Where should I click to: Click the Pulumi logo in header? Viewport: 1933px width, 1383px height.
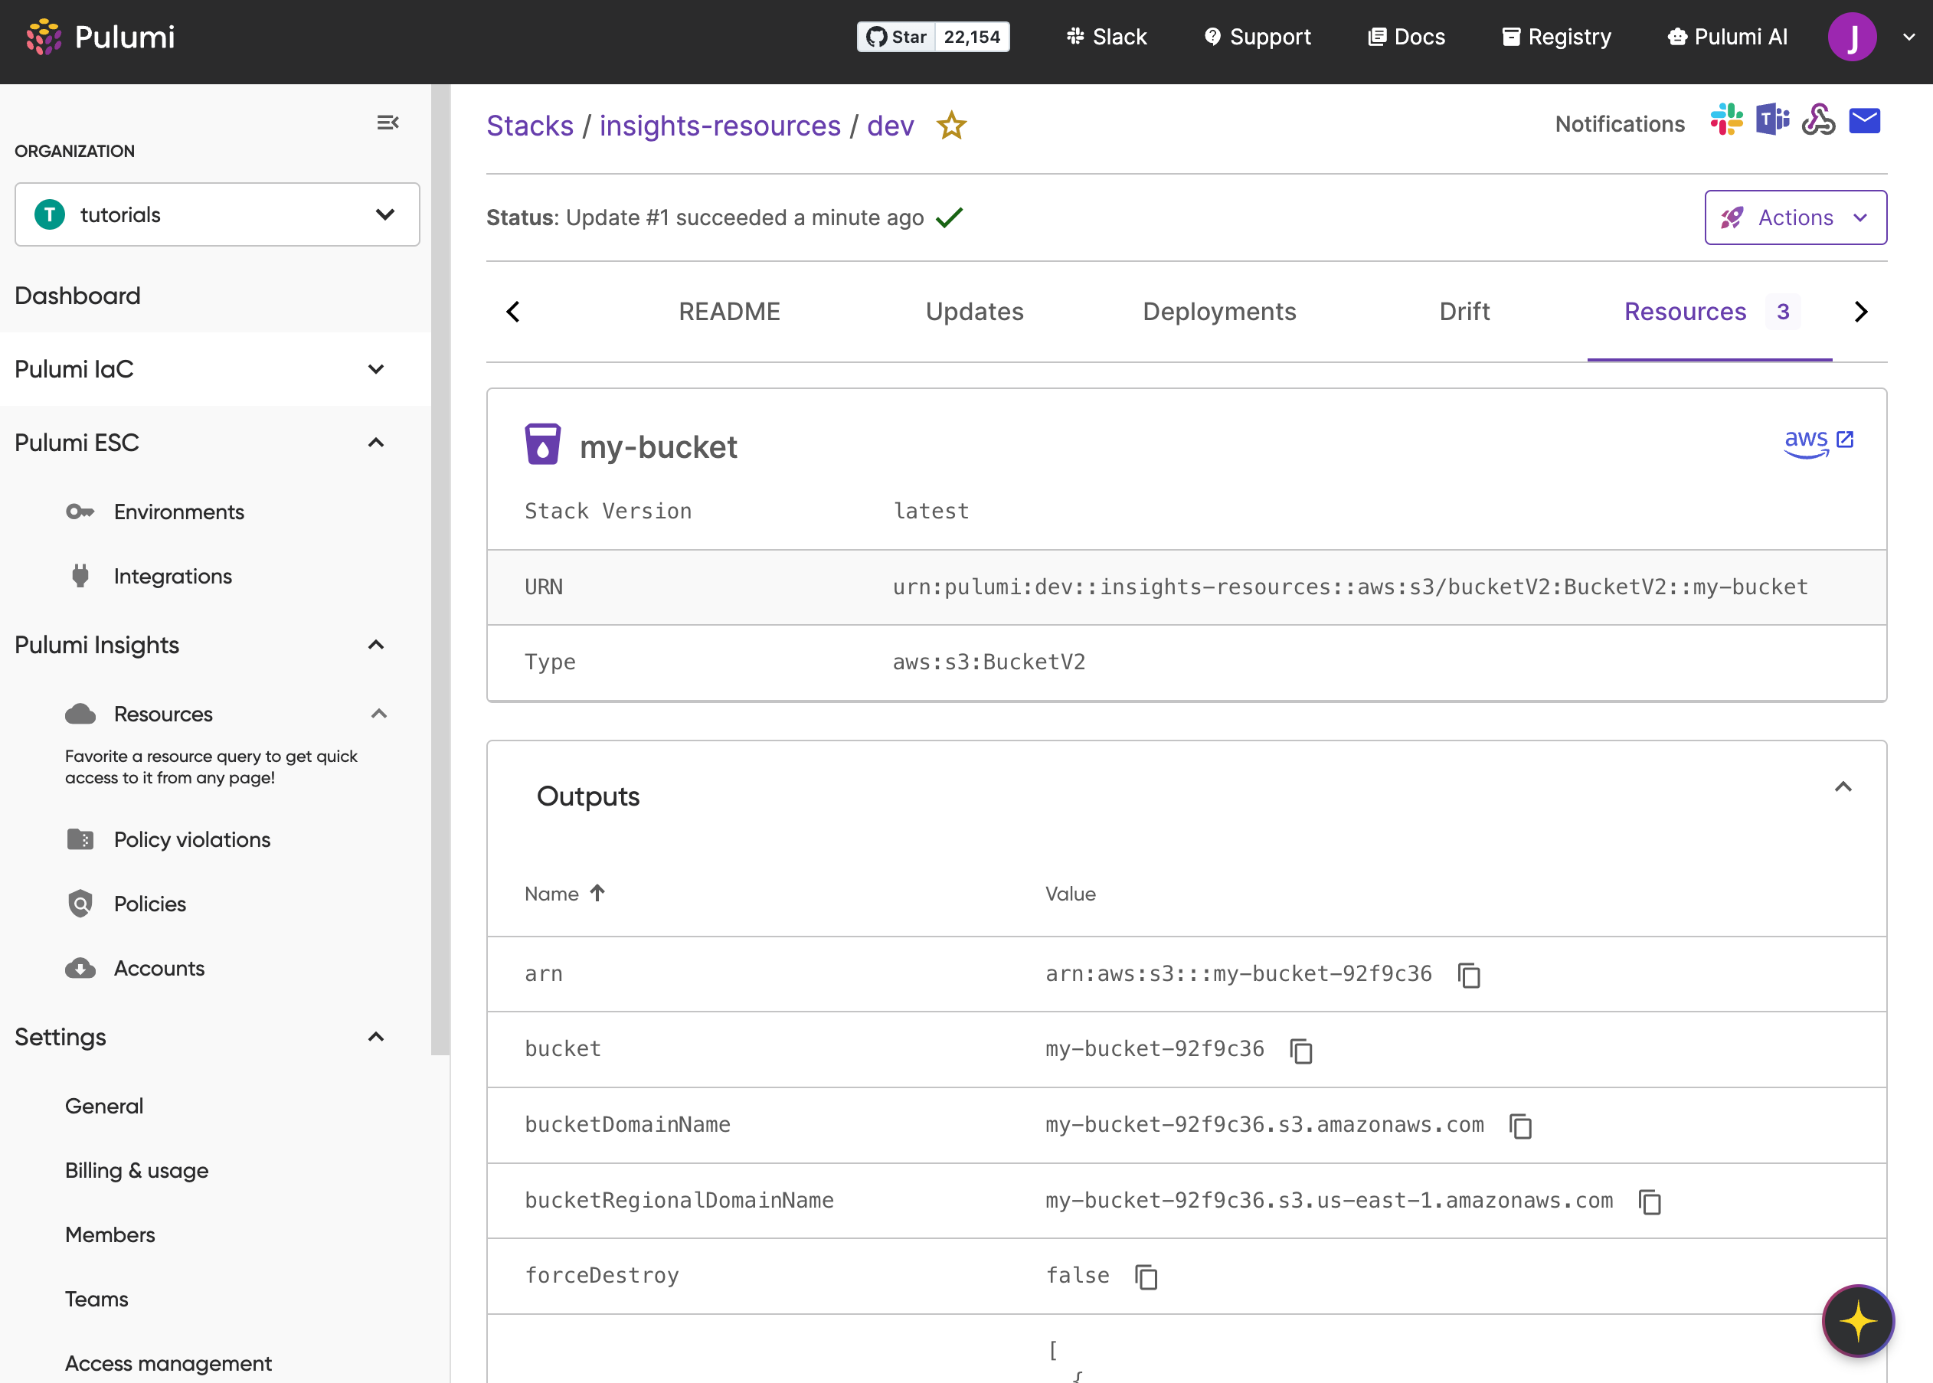(100, 38)
